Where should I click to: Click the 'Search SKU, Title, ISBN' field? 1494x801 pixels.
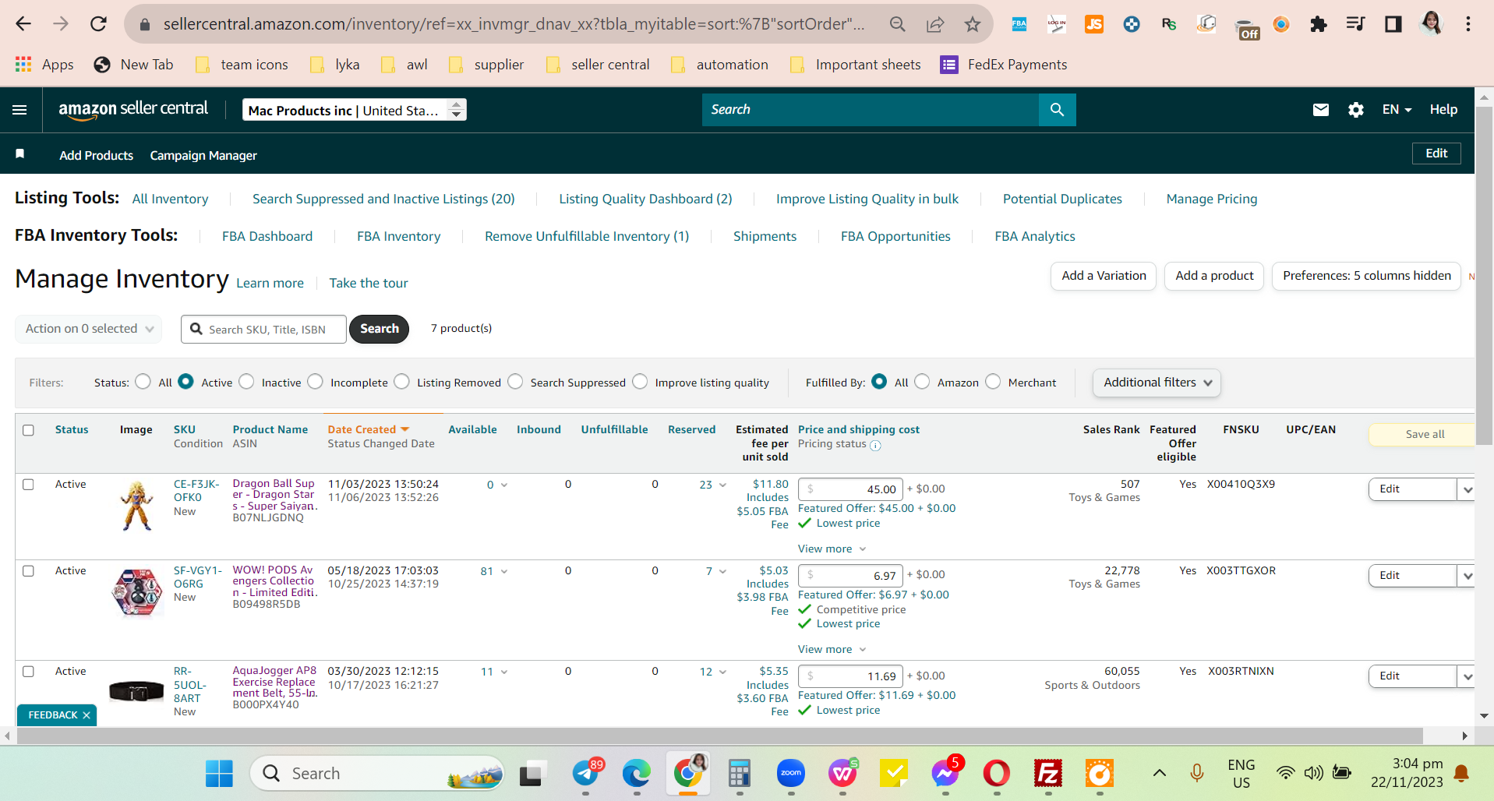pos(264,329)
